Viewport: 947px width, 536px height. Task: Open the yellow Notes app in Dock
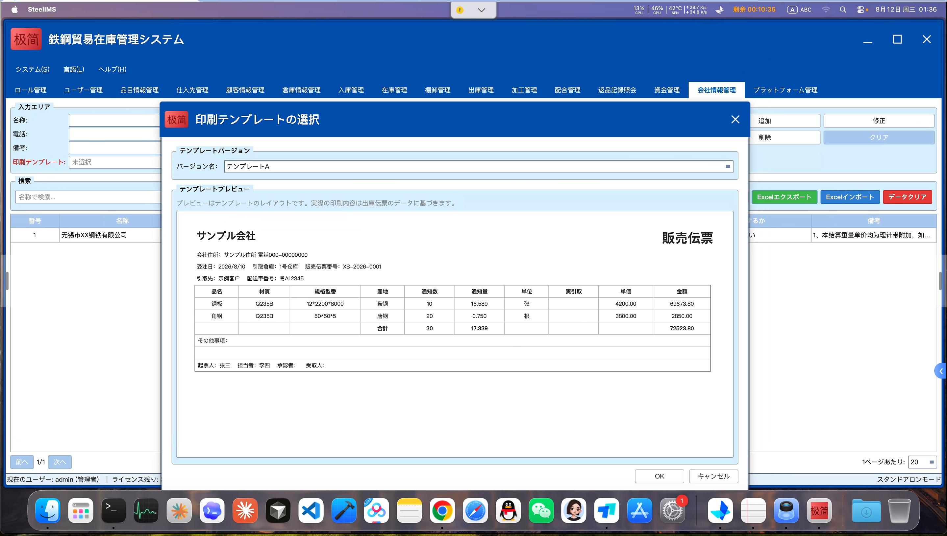click(x=410, y=510)
